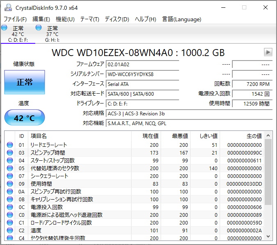The image size is (277, 245).
Task: Click threshold value 140 of 代替処理済のセクタ数
Action: click(x=213, y=168)
